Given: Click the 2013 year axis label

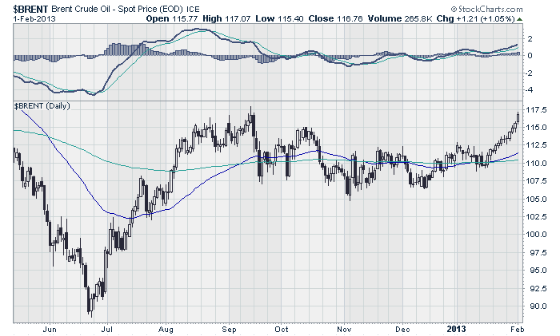Looking at the screenshot, I should point(457,330).
